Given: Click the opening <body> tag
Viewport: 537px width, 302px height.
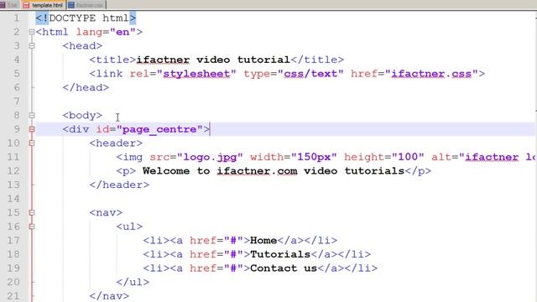Looking at the screenshot, I should coord(82,116).
